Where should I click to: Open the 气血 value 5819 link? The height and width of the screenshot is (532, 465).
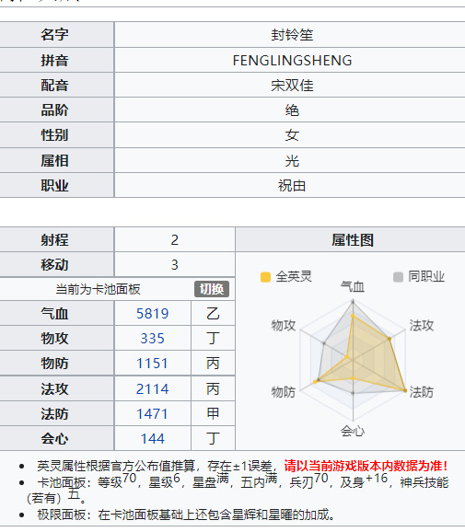(x=153, y=314)
